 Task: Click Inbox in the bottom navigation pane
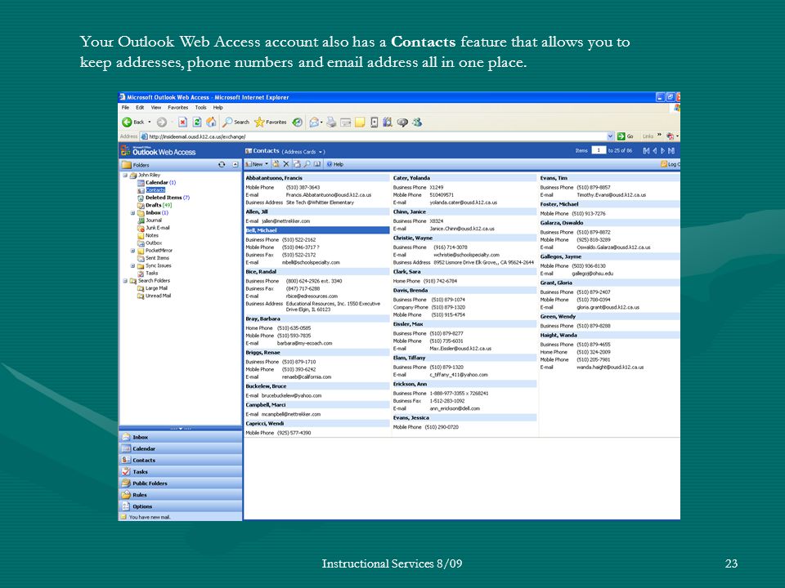(180, 437)
